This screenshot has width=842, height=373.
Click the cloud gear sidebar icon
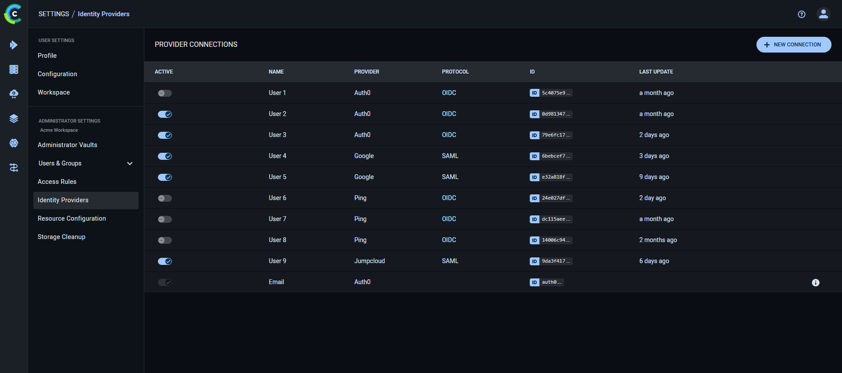pos(14,94)
